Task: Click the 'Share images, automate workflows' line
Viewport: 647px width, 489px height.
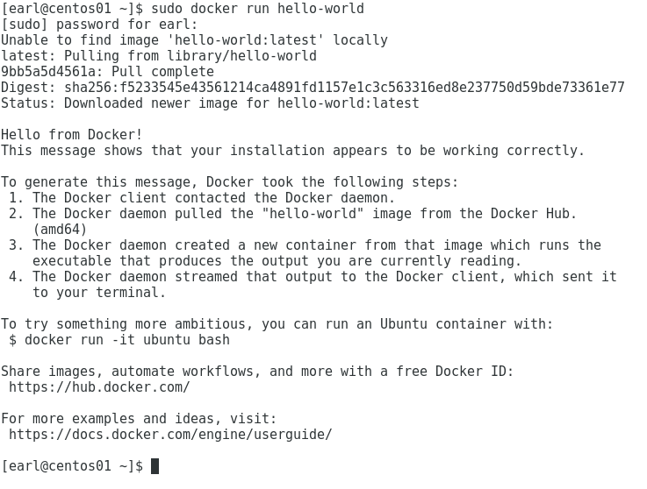Action: (x=257, y=372)
